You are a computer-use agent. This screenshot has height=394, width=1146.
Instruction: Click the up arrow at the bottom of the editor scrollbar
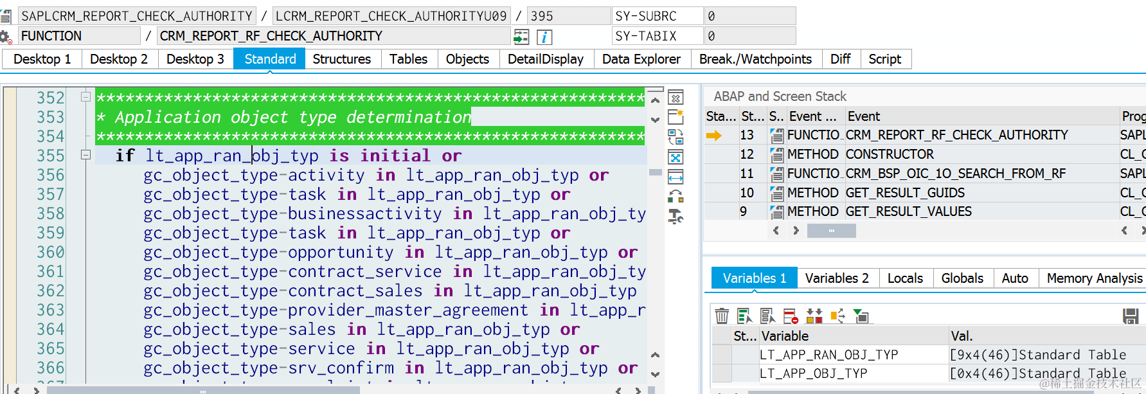(655, 355)
